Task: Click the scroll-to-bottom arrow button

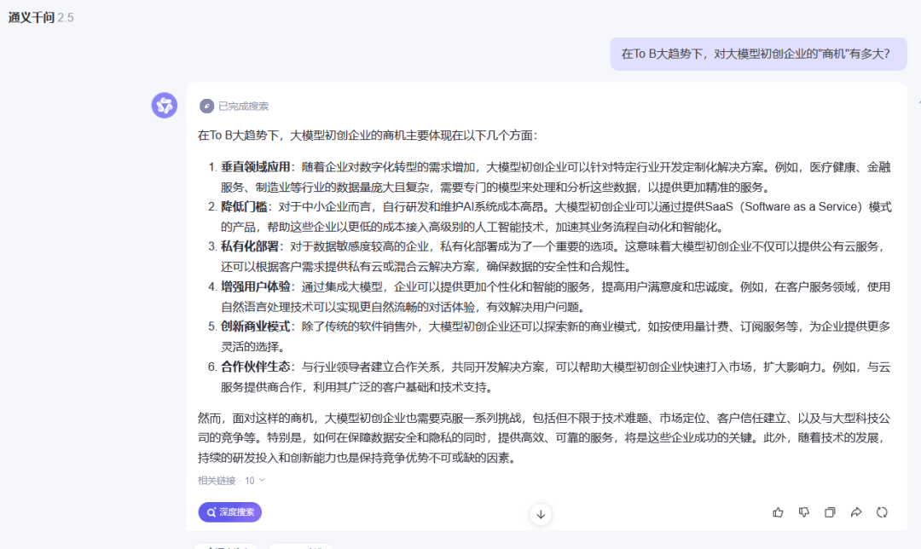Action: point(541,514)
